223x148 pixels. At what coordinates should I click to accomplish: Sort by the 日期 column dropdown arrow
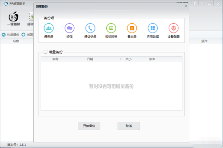[120, 59]
